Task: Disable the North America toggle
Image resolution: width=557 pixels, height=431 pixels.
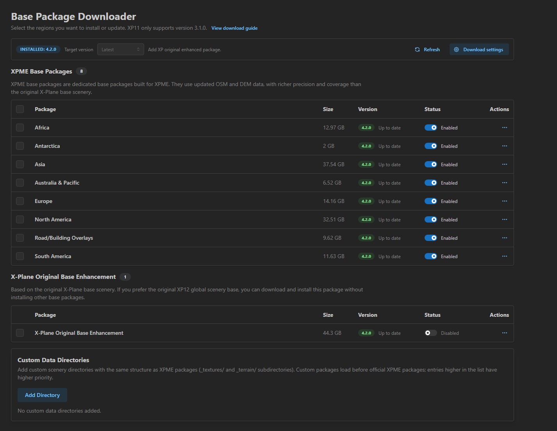Action: [x=431, y=219]
